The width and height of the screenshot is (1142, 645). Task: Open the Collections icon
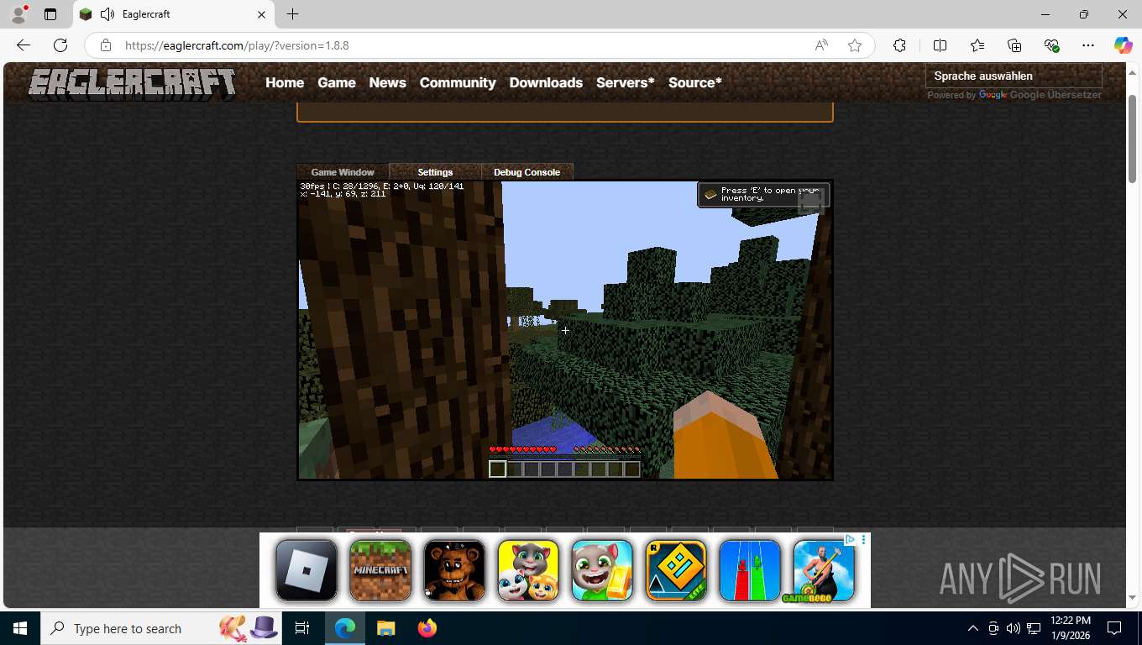(1014, 45)
